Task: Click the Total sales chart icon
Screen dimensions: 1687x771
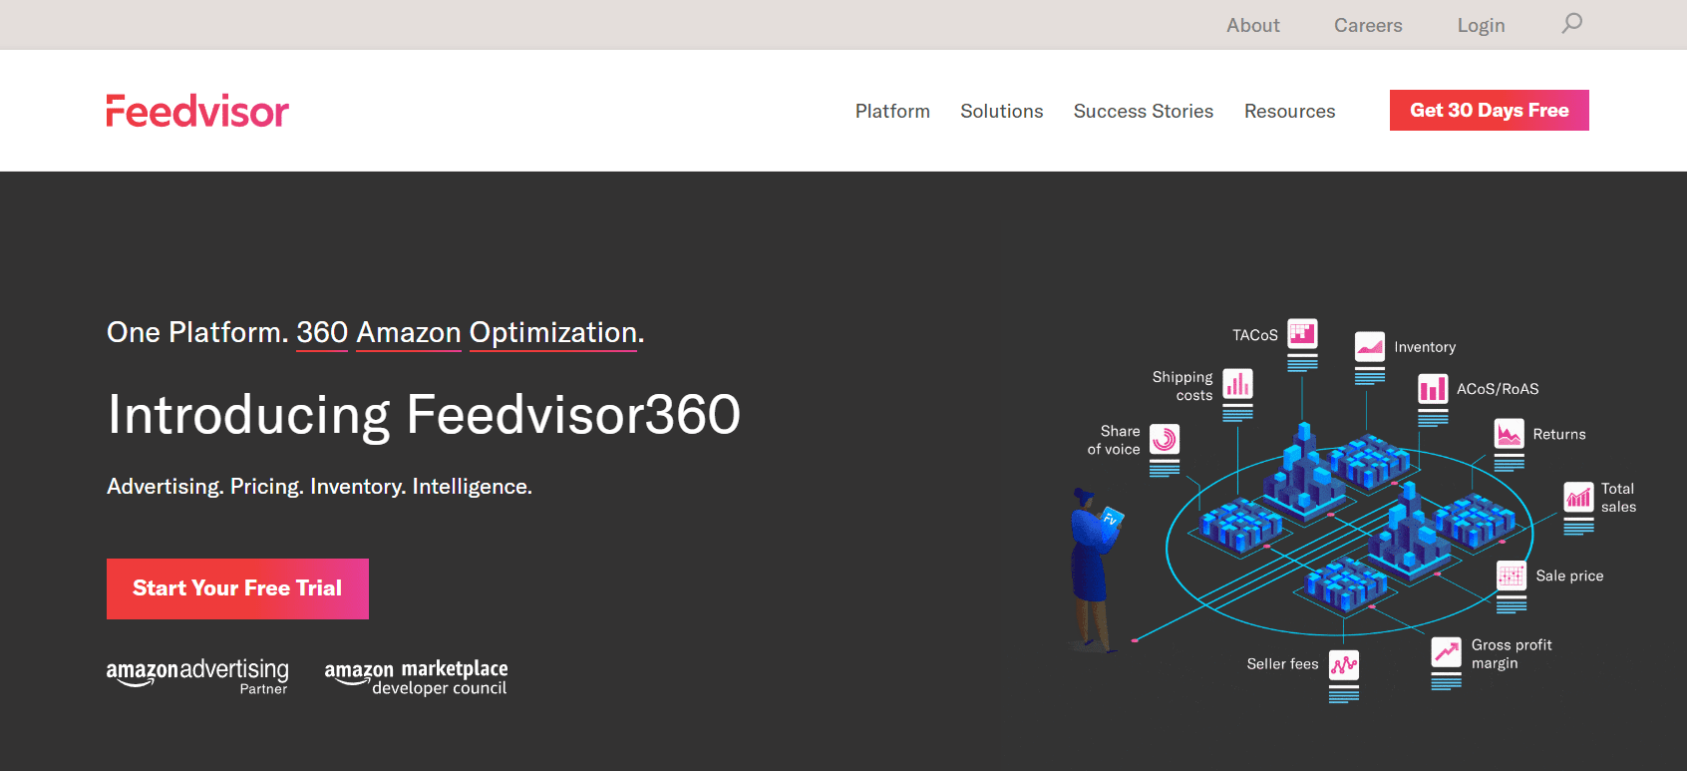Action: click(x=1578, y=497)
